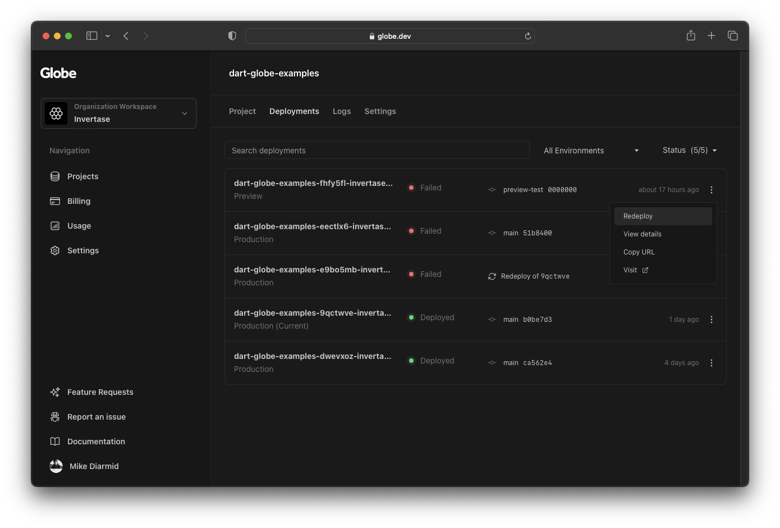
Task: Click the '1 day ago' timestamp
Action: 684,320
